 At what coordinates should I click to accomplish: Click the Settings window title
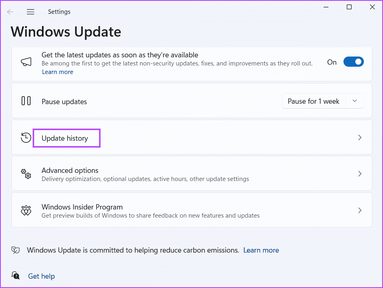point(59,12)
